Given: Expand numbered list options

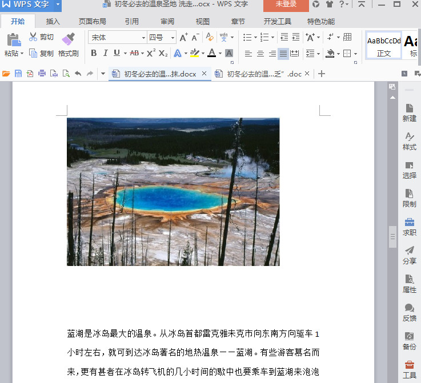Looking at the screenshot, I should 272,37.
